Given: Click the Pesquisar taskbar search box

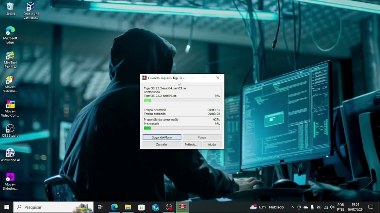Looking at the screenshot, I should (x=53, y=207).
